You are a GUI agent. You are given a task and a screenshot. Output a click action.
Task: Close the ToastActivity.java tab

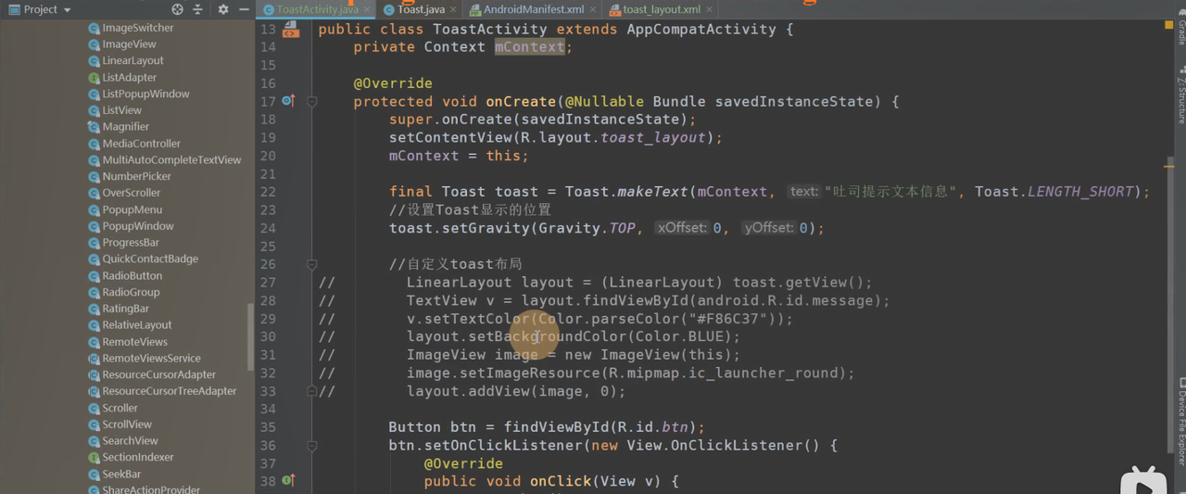[x=367, y=9]
